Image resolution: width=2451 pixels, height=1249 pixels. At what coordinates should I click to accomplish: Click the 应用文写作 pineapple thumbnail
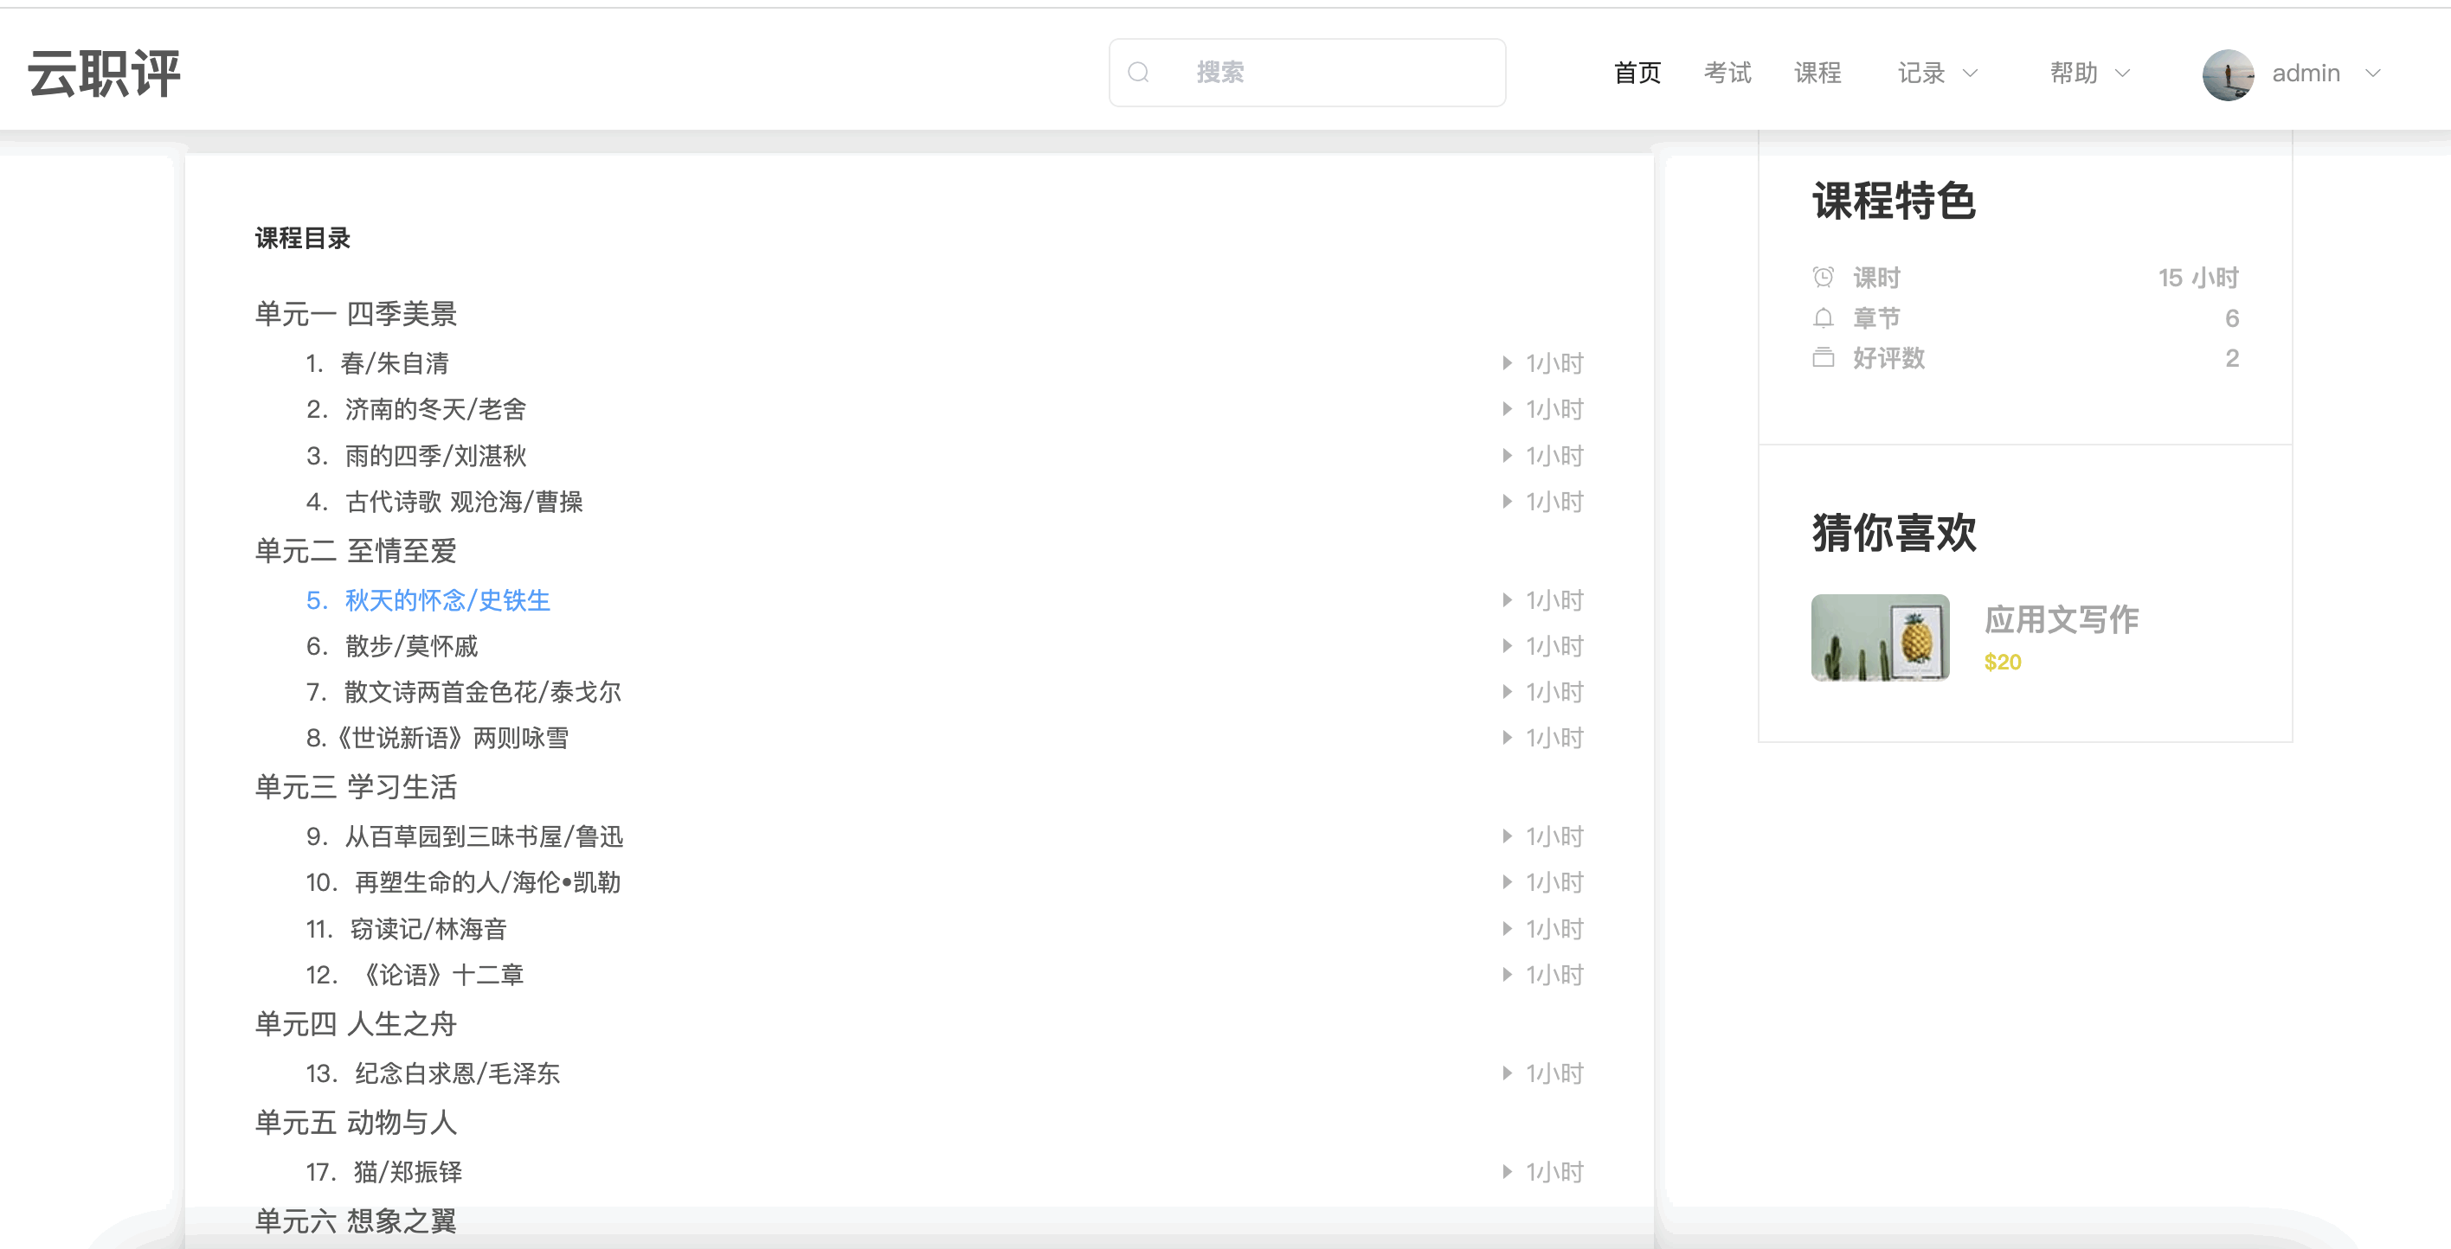point(1880,637)
